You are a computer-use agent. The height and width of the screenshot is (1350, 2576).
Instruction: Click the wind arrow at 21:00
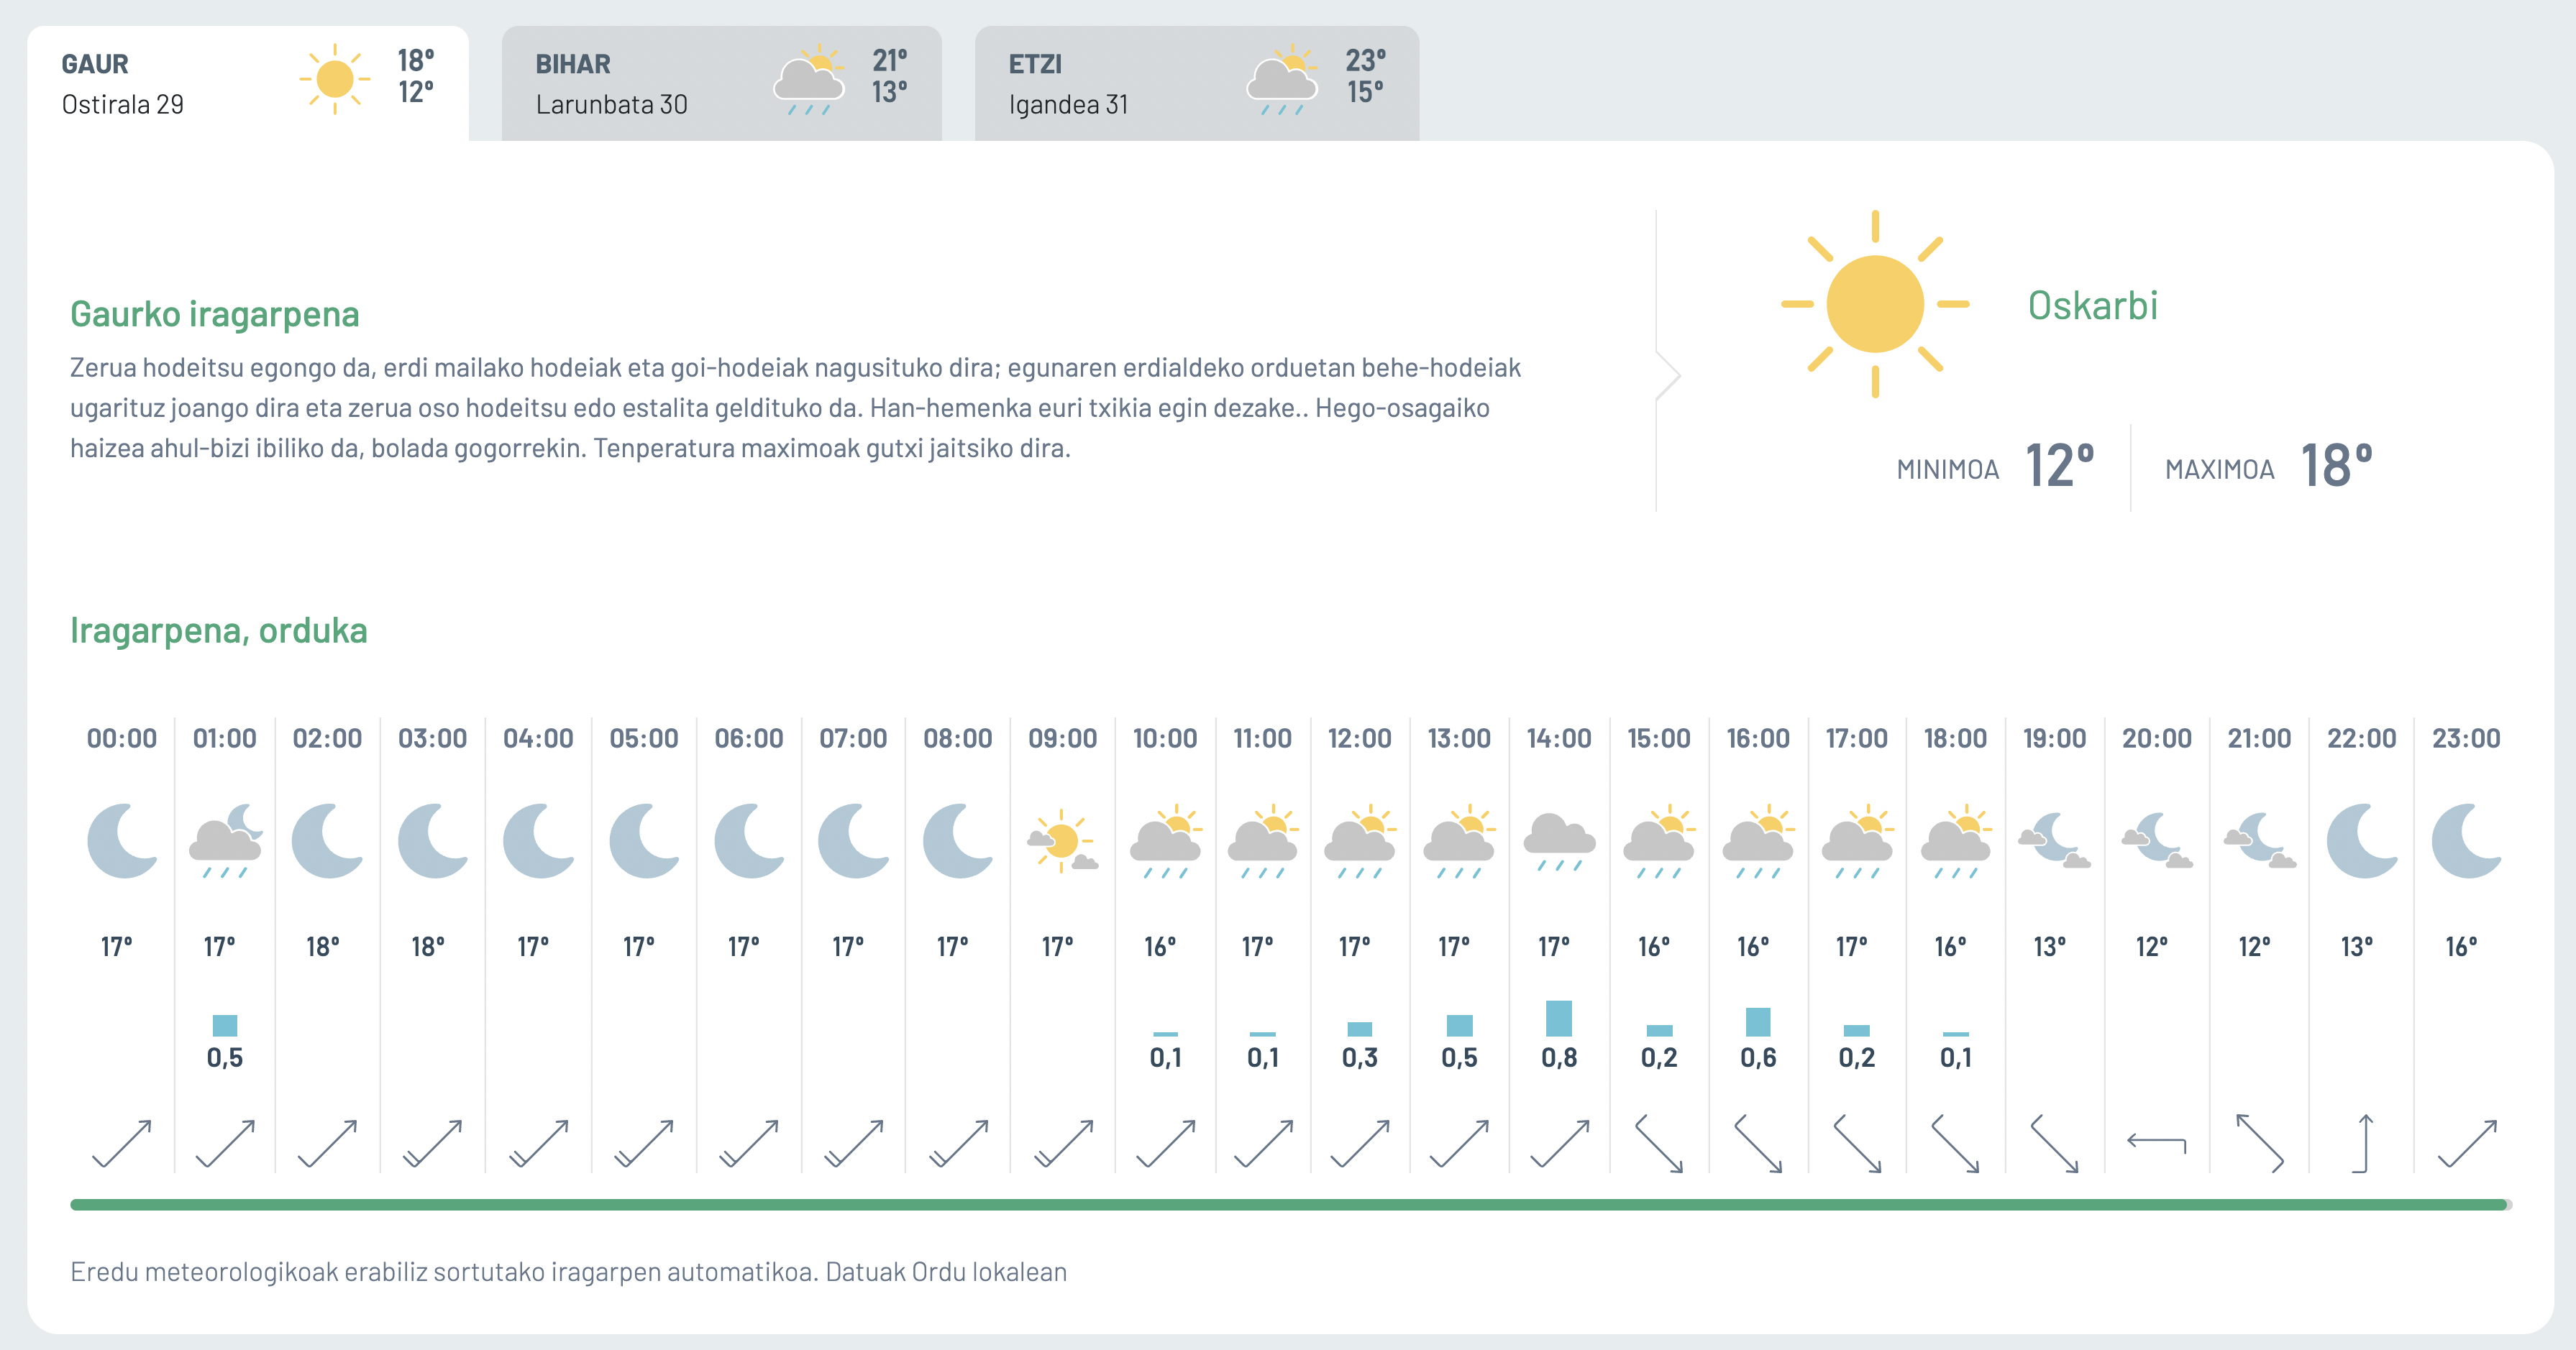tap(2260, 1143)
